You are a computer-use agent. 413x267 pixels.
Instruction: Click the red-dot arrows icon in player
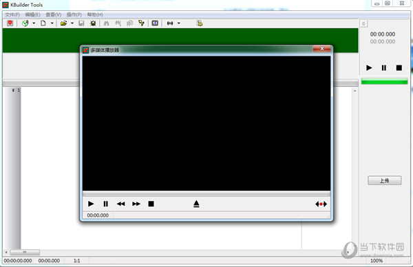321,204
